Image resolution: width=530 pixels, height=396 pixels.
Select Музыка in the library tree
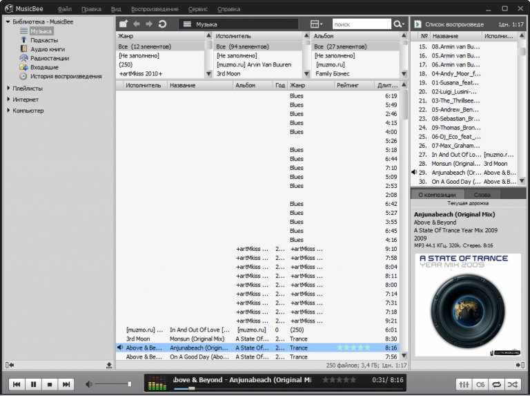pyautogui.click(x=41, y=31)
